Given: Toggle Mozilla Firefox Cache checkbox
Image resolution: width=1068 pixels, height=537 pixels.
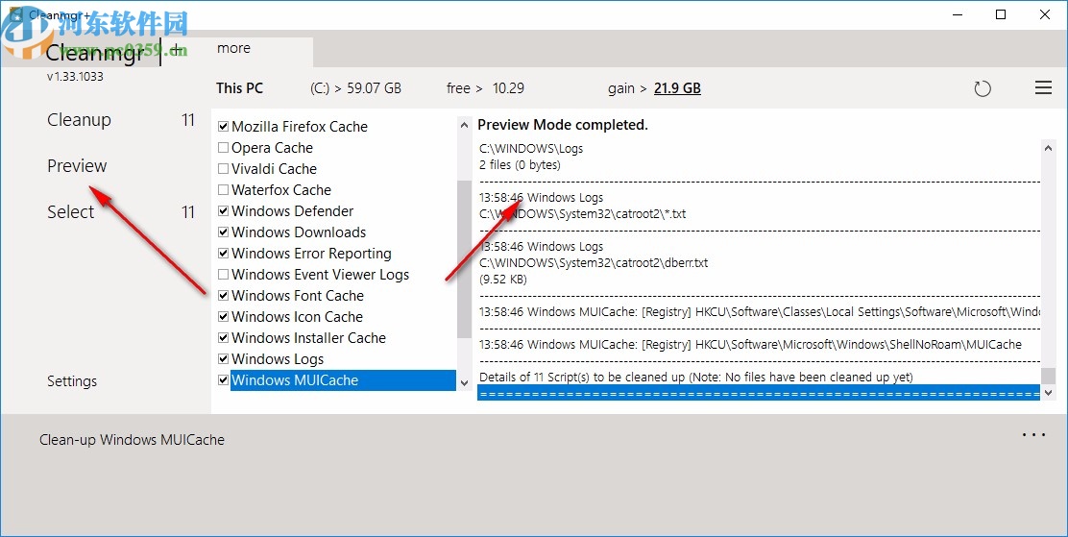Looking at the screenshot, I should tap(223, 127).
